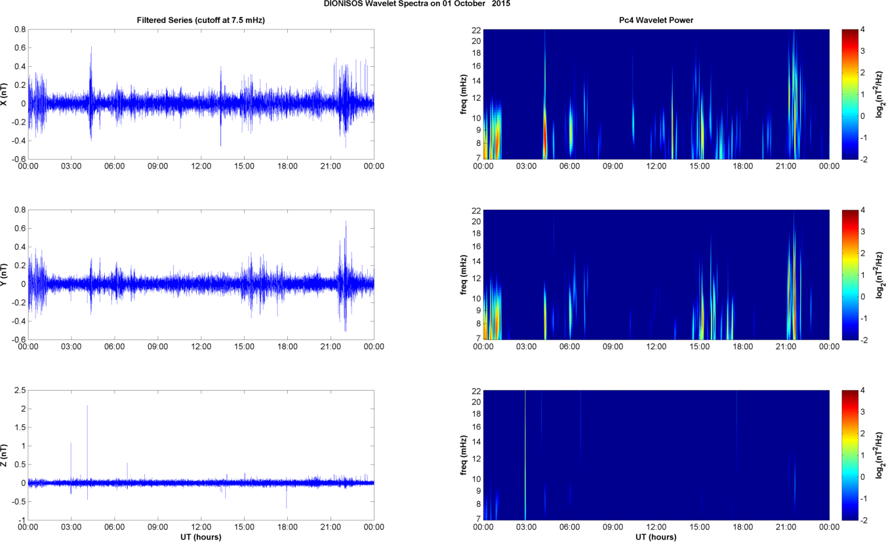The height and width of the screenshot is (542, 886).
Task: Click the '0.8' tick on the Y (nT) axis
Action: click(18, 210)
